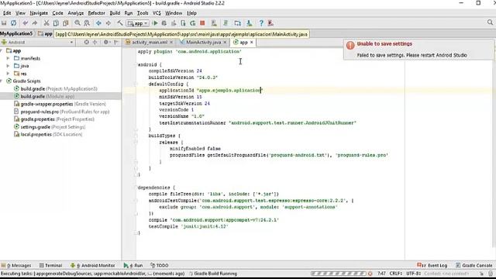Open the Refactor menu
This screenshot has height=279, width=496.
(x=96, y=13)
